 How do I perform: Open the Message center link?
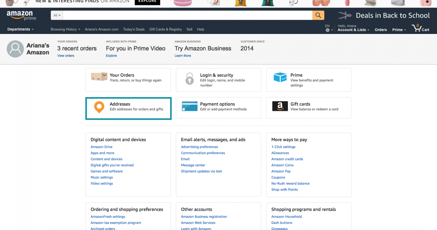click(x=193, y=165)
